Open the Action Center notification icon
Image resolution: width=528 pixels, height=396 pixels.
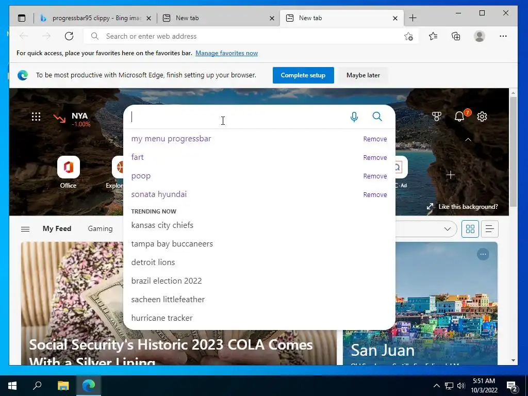click(512, 386)
